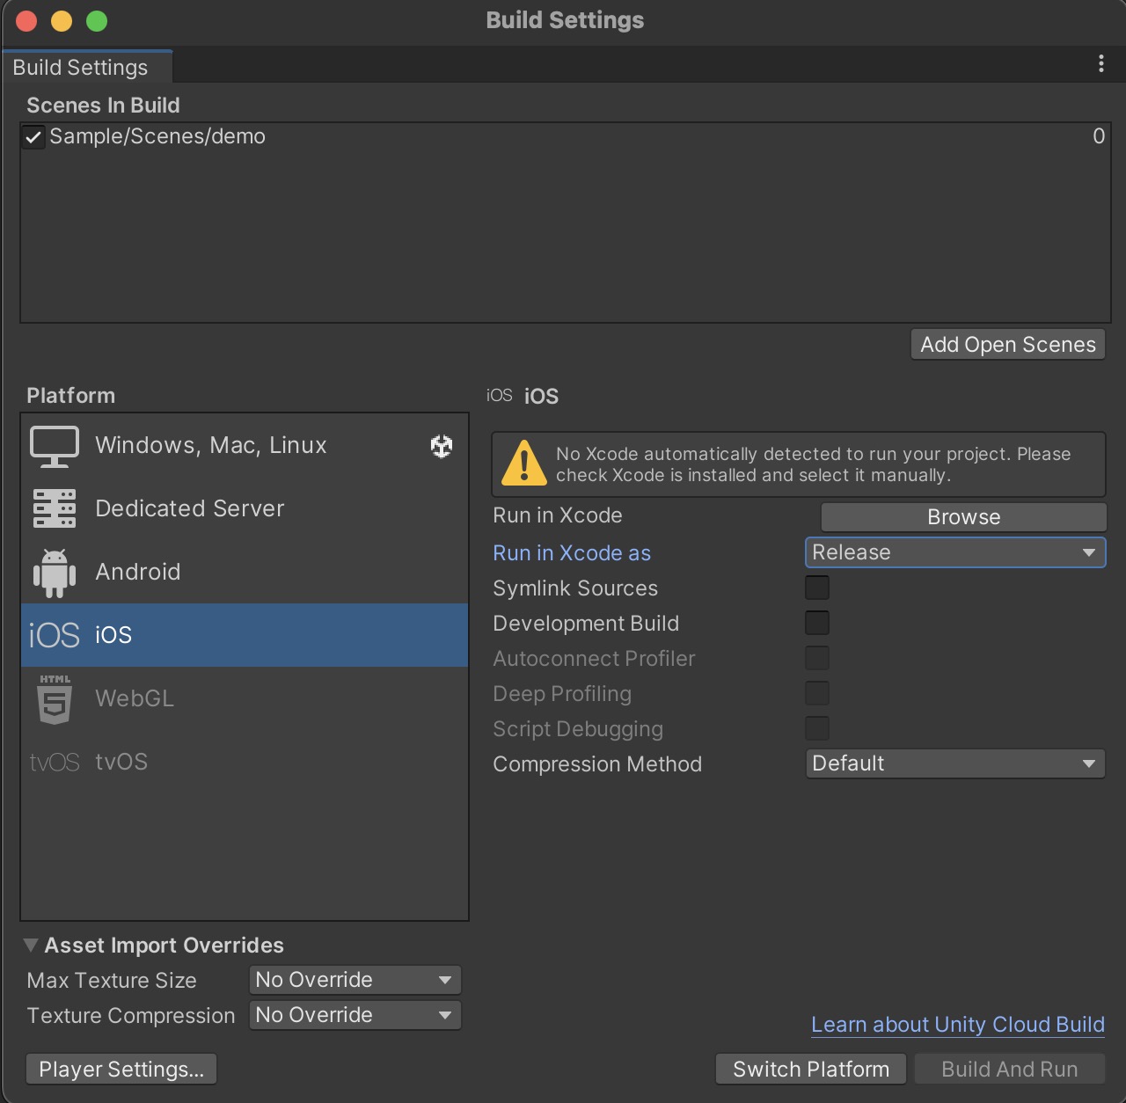Image resolution: width=1126 pixels, height=1103 pixels.
Task: Click the Dedicated Server platform icon
Action: click(x=54, y=508)
